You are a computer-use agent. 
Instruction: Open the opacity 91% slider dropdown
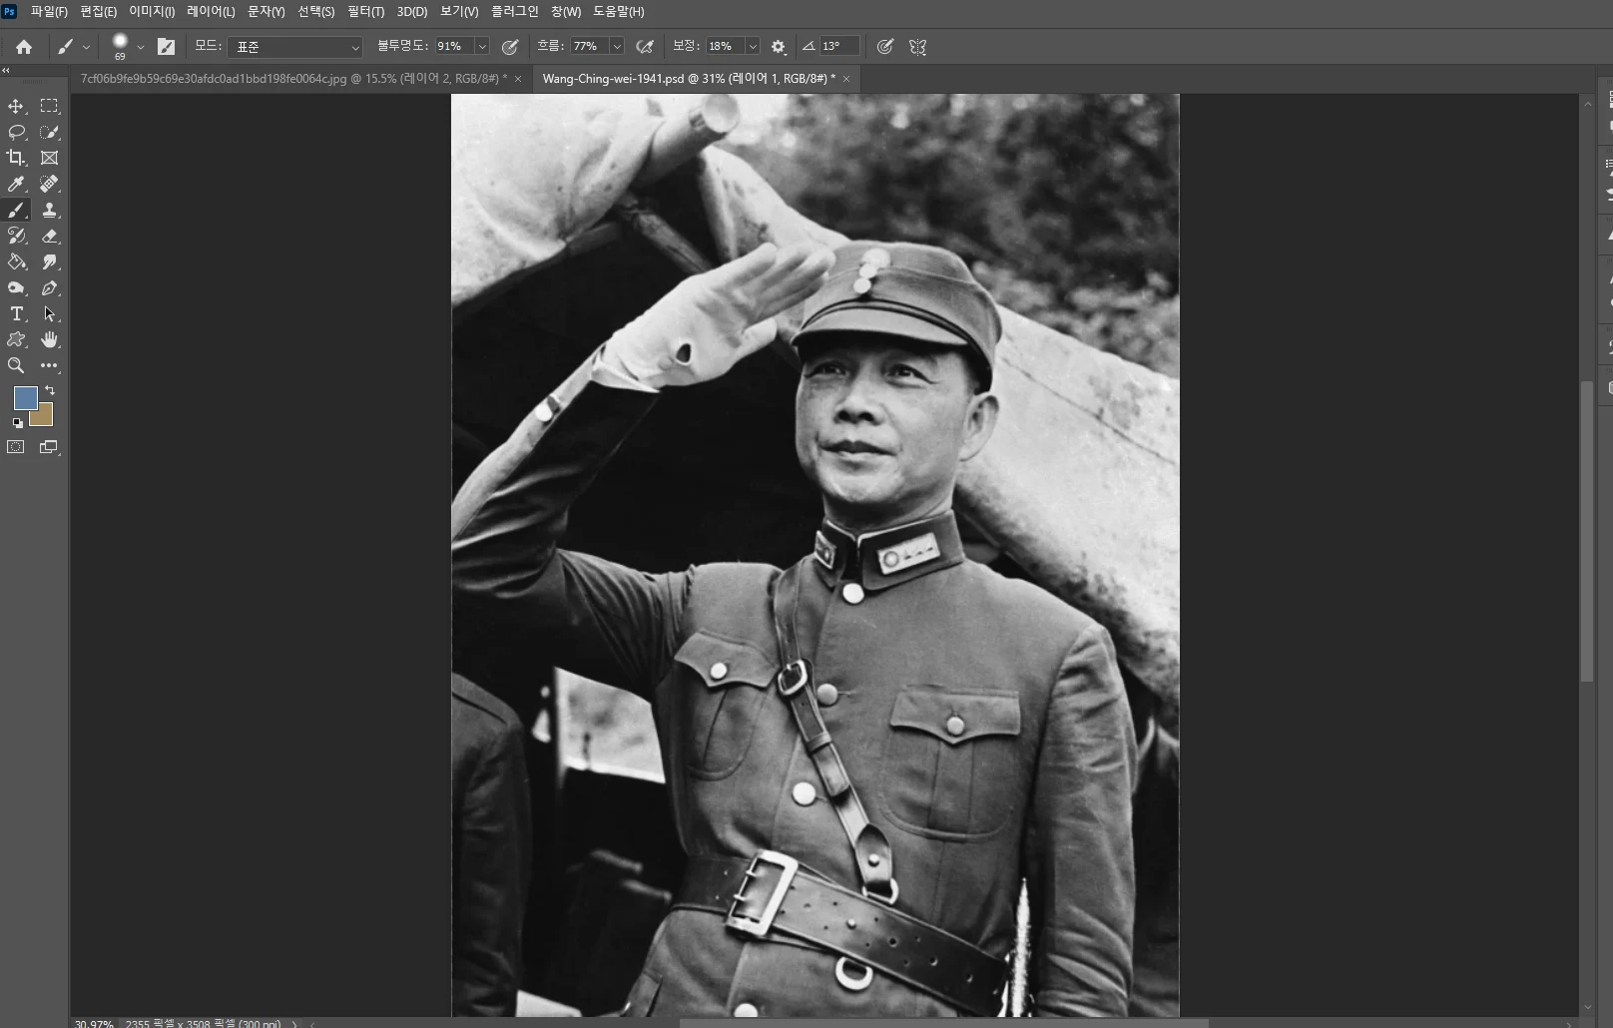point(482,46)
